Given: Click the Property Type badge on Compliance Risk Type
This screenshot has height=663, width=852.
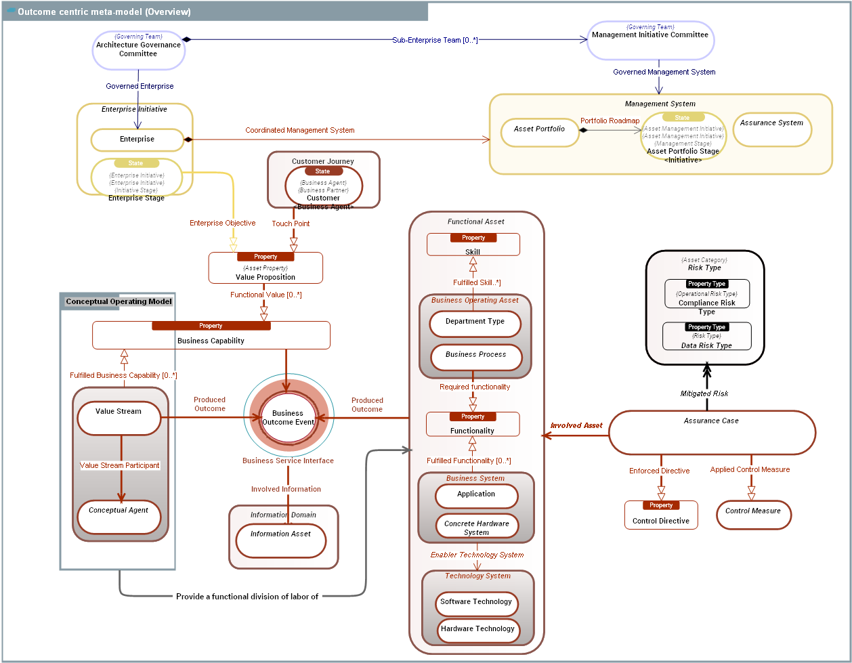Looking at the screenshot, I should coord(707,284).
